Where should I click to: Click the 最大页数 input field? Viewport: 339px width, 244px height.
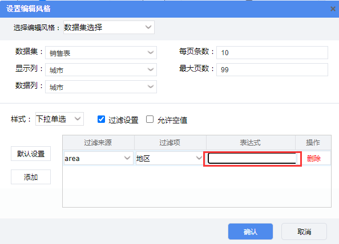coord(272,69)
